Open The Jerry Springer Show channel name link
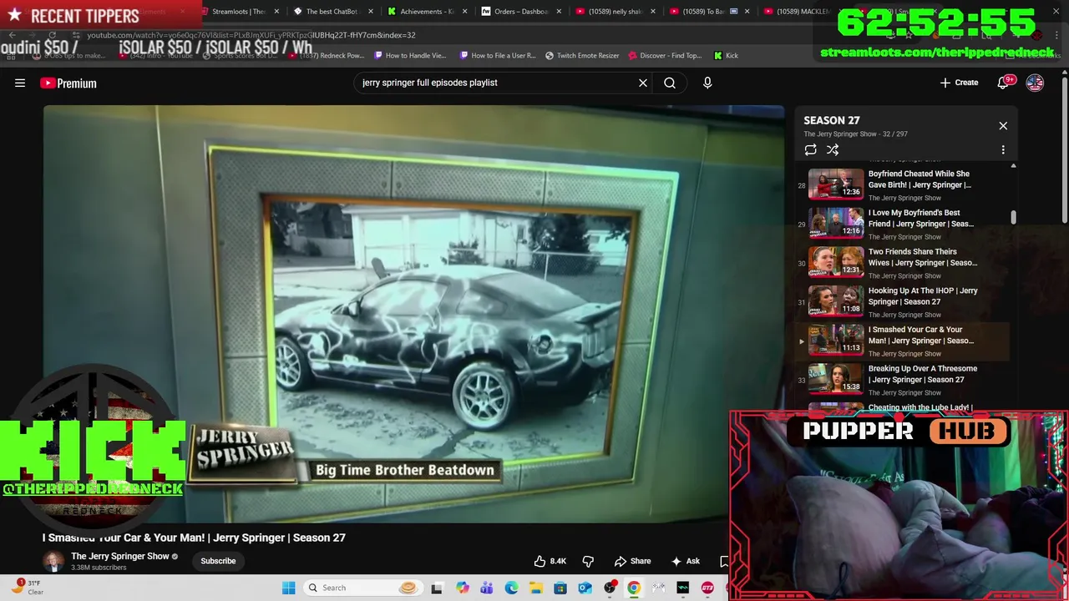Screen dimensions: 1069x601 click(120, 556)
